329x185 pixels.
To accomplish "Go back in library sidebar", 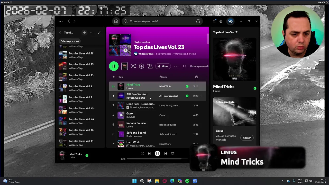I will pyautogui.click(x=60, y=33).
